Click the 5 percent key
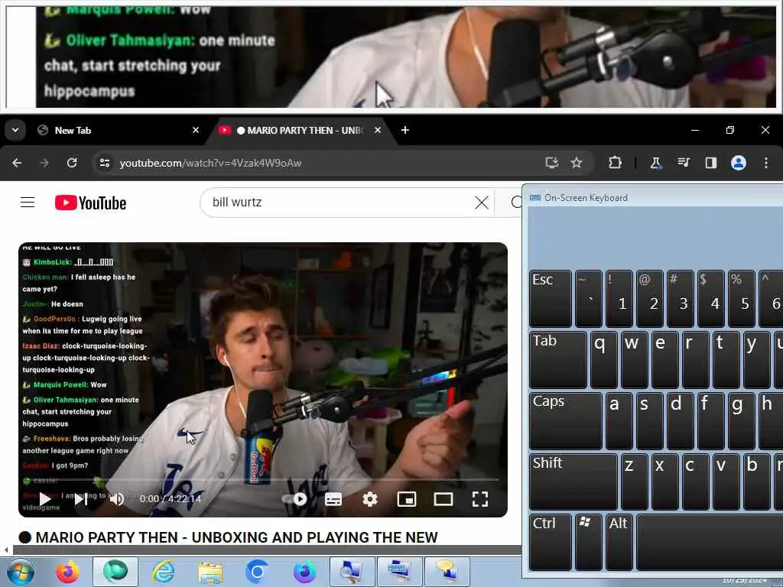 tap(741, 299)
